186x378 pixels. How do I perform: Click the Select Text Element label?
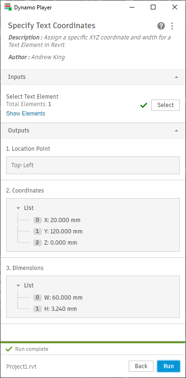pos(32,97)
